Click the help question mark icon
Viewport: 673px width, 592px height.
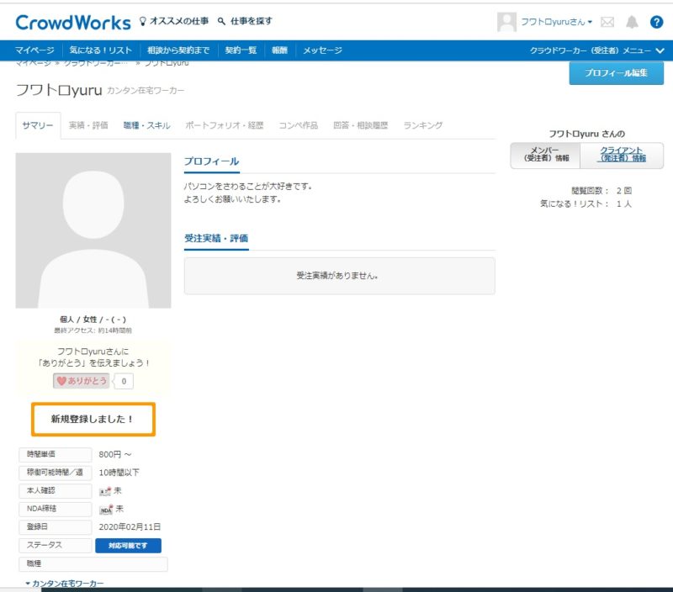(x=658, y=20)
